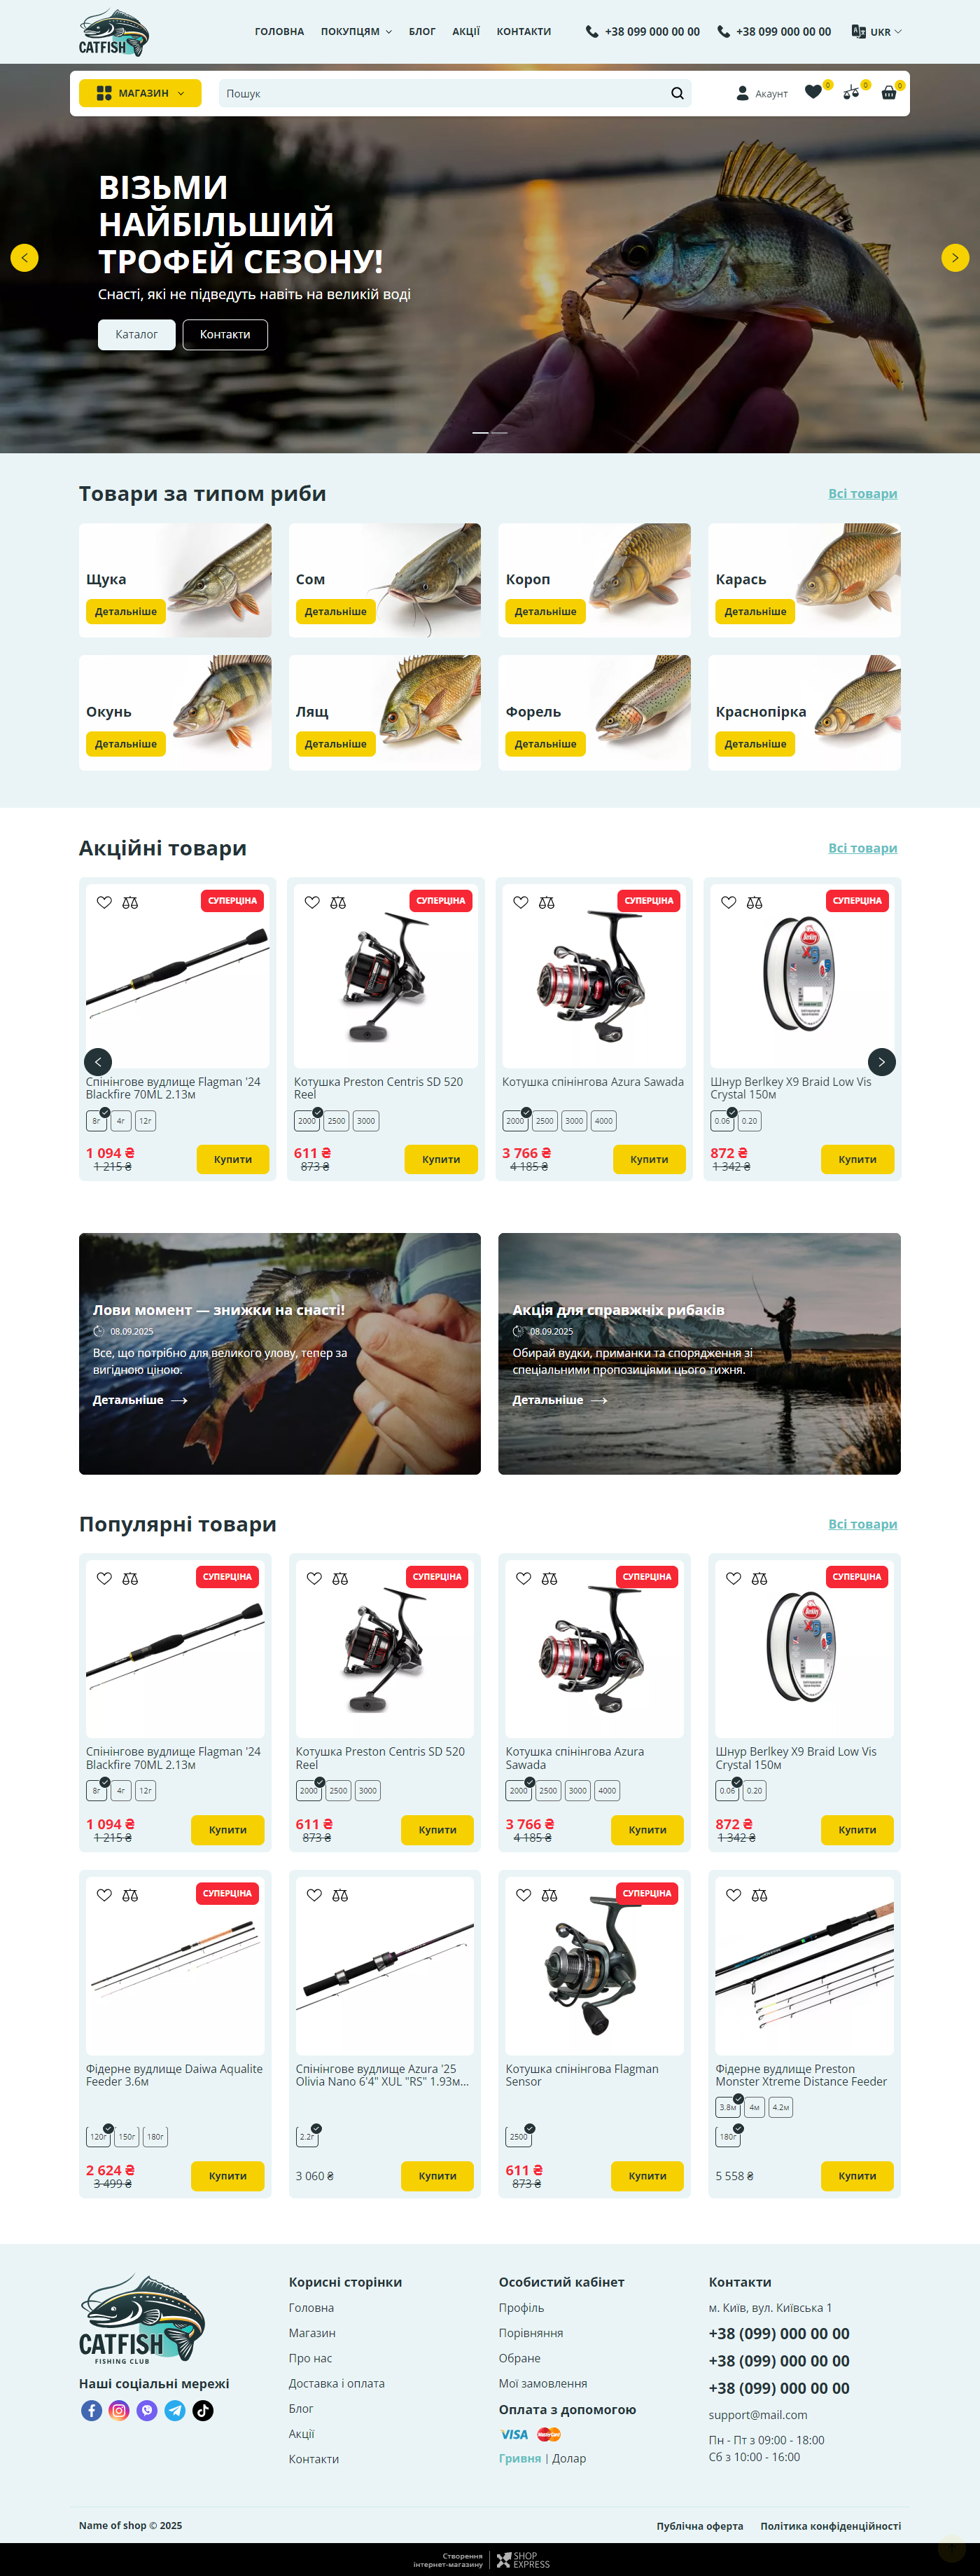Screen dimensions: 980x2576
Task: Expand the ПОКУПЦЯМ menu
Action: point(356,32)
